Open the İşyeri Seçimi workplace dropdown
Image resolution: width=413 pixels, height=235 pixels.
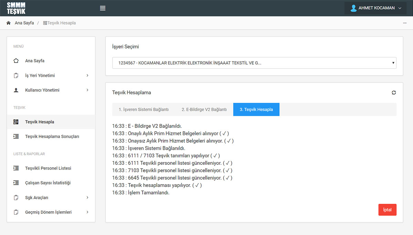(254, 63)
